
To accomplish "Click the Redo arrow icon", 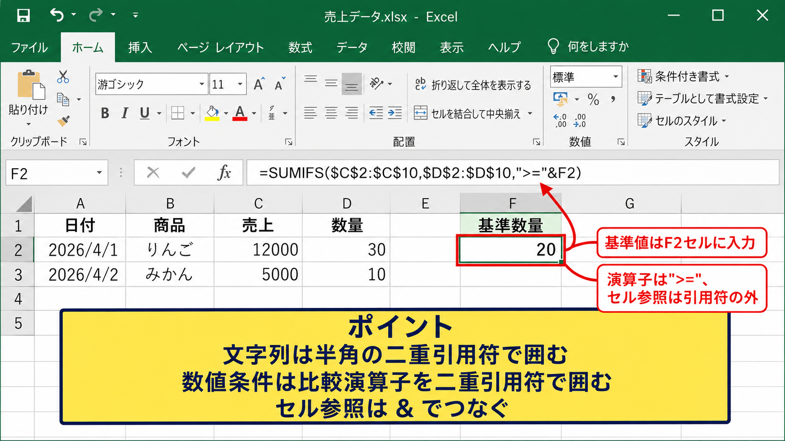I will [x=96, y=15].
